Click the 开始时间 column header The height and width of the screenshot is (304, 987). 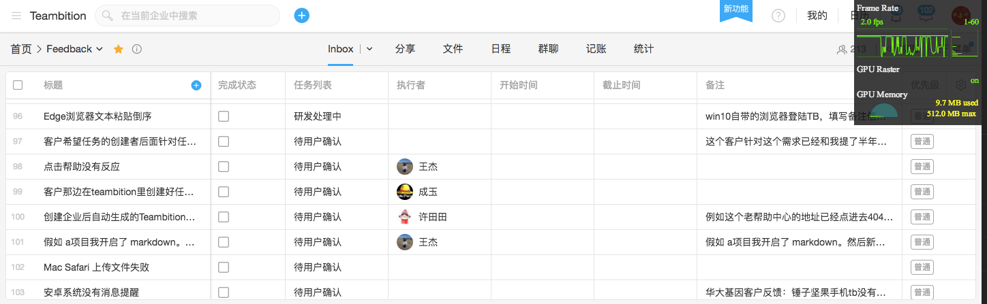pyautogui.click(x=519, y=85)
